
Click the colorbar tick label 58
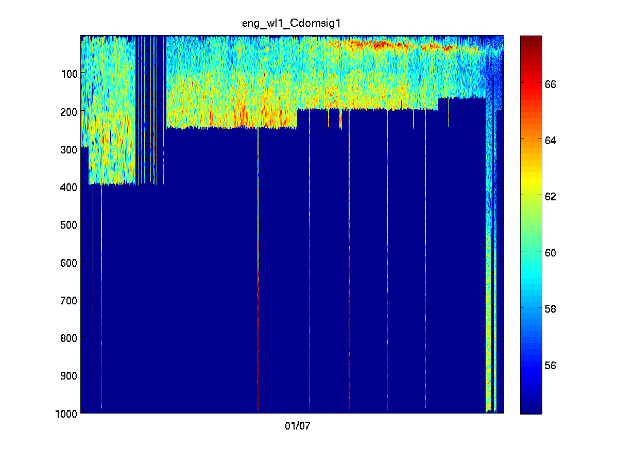pos(550,309)
